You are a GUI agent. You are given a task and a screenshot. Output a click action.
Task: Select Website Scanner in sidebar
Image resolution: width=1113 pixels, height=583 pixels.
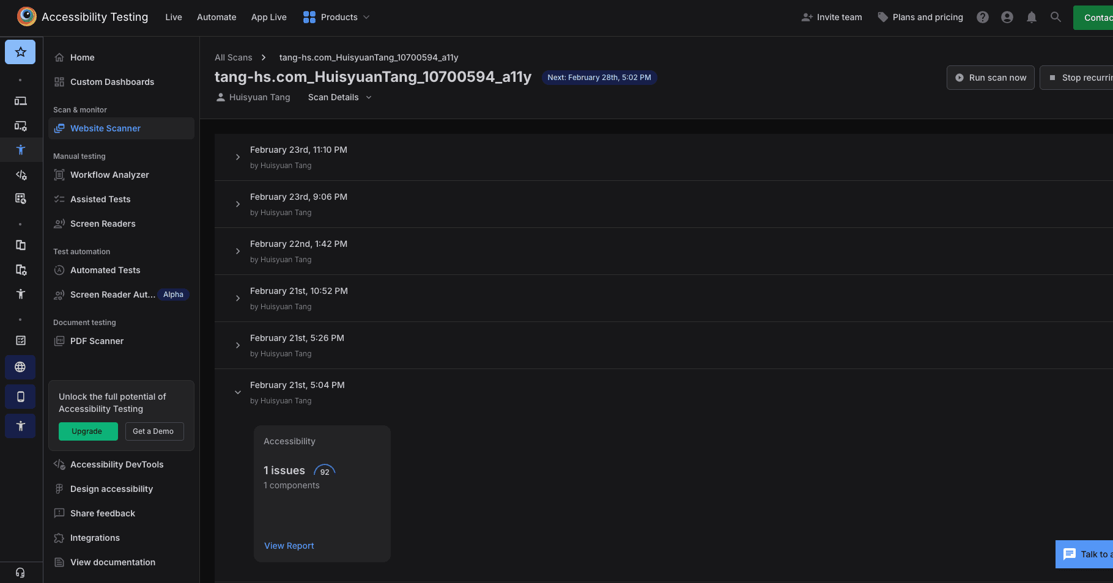pos(121,128)
